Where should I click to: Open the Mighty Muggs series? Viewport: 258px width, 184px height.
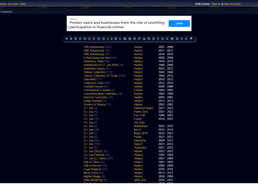click(92, 177)
